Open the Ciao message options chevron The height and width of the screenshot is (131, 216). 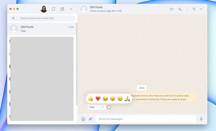pyautogui.click(x=103, y=107)
